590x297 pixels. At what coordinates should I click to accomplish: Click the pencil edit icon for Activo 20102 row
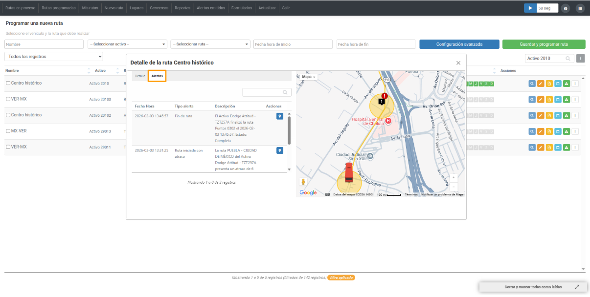pyautogui.click(x=541, y=115)
